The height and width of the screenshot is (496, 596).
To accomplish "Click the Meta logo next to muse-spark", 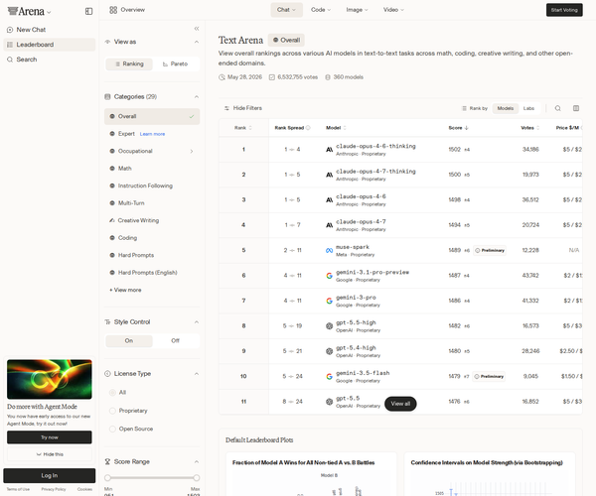I will click(x=329, y=250).
